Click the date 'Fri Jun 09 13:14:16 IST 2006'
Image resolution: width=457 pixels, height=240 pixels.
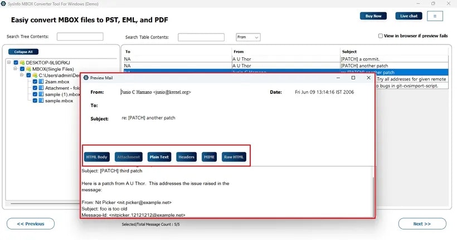pos(324,92)
